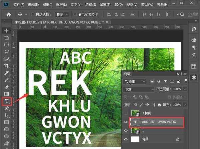The image size is (200, 149).
Task: Select the Pen tool
Action: 7,109
